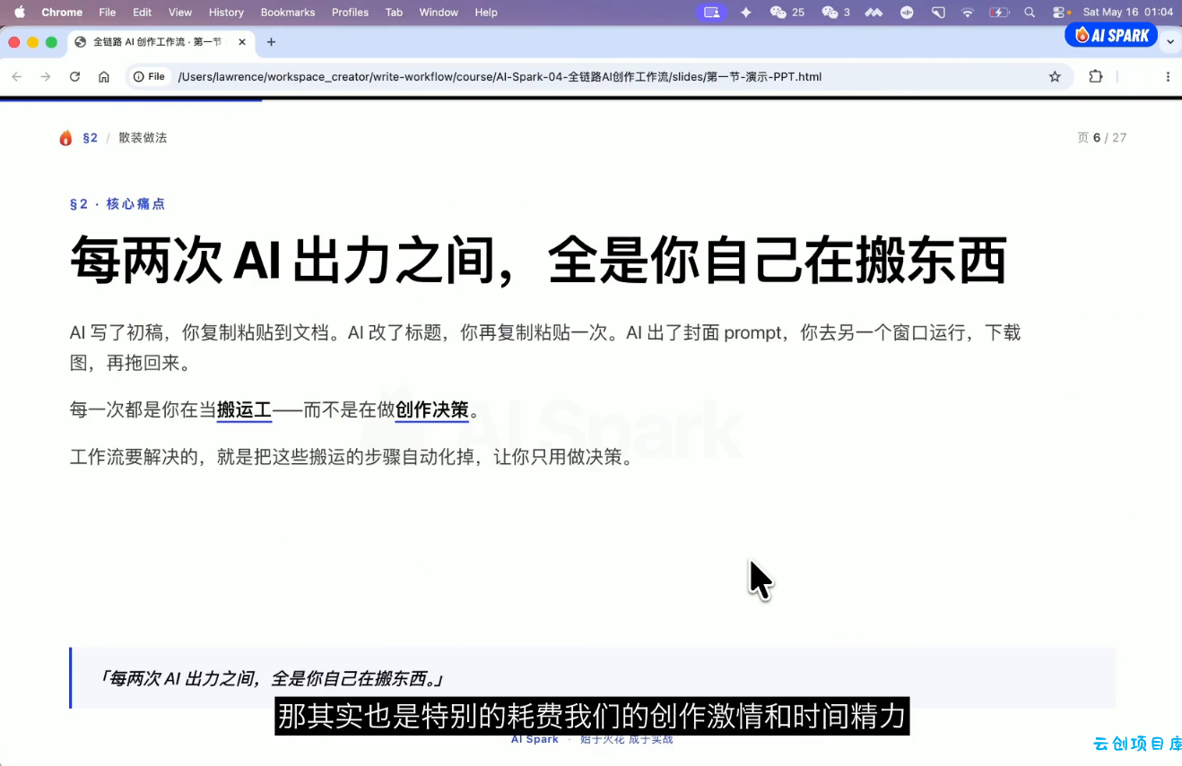Click the purple screen recording menu bar icon

(x=710, y=13)
